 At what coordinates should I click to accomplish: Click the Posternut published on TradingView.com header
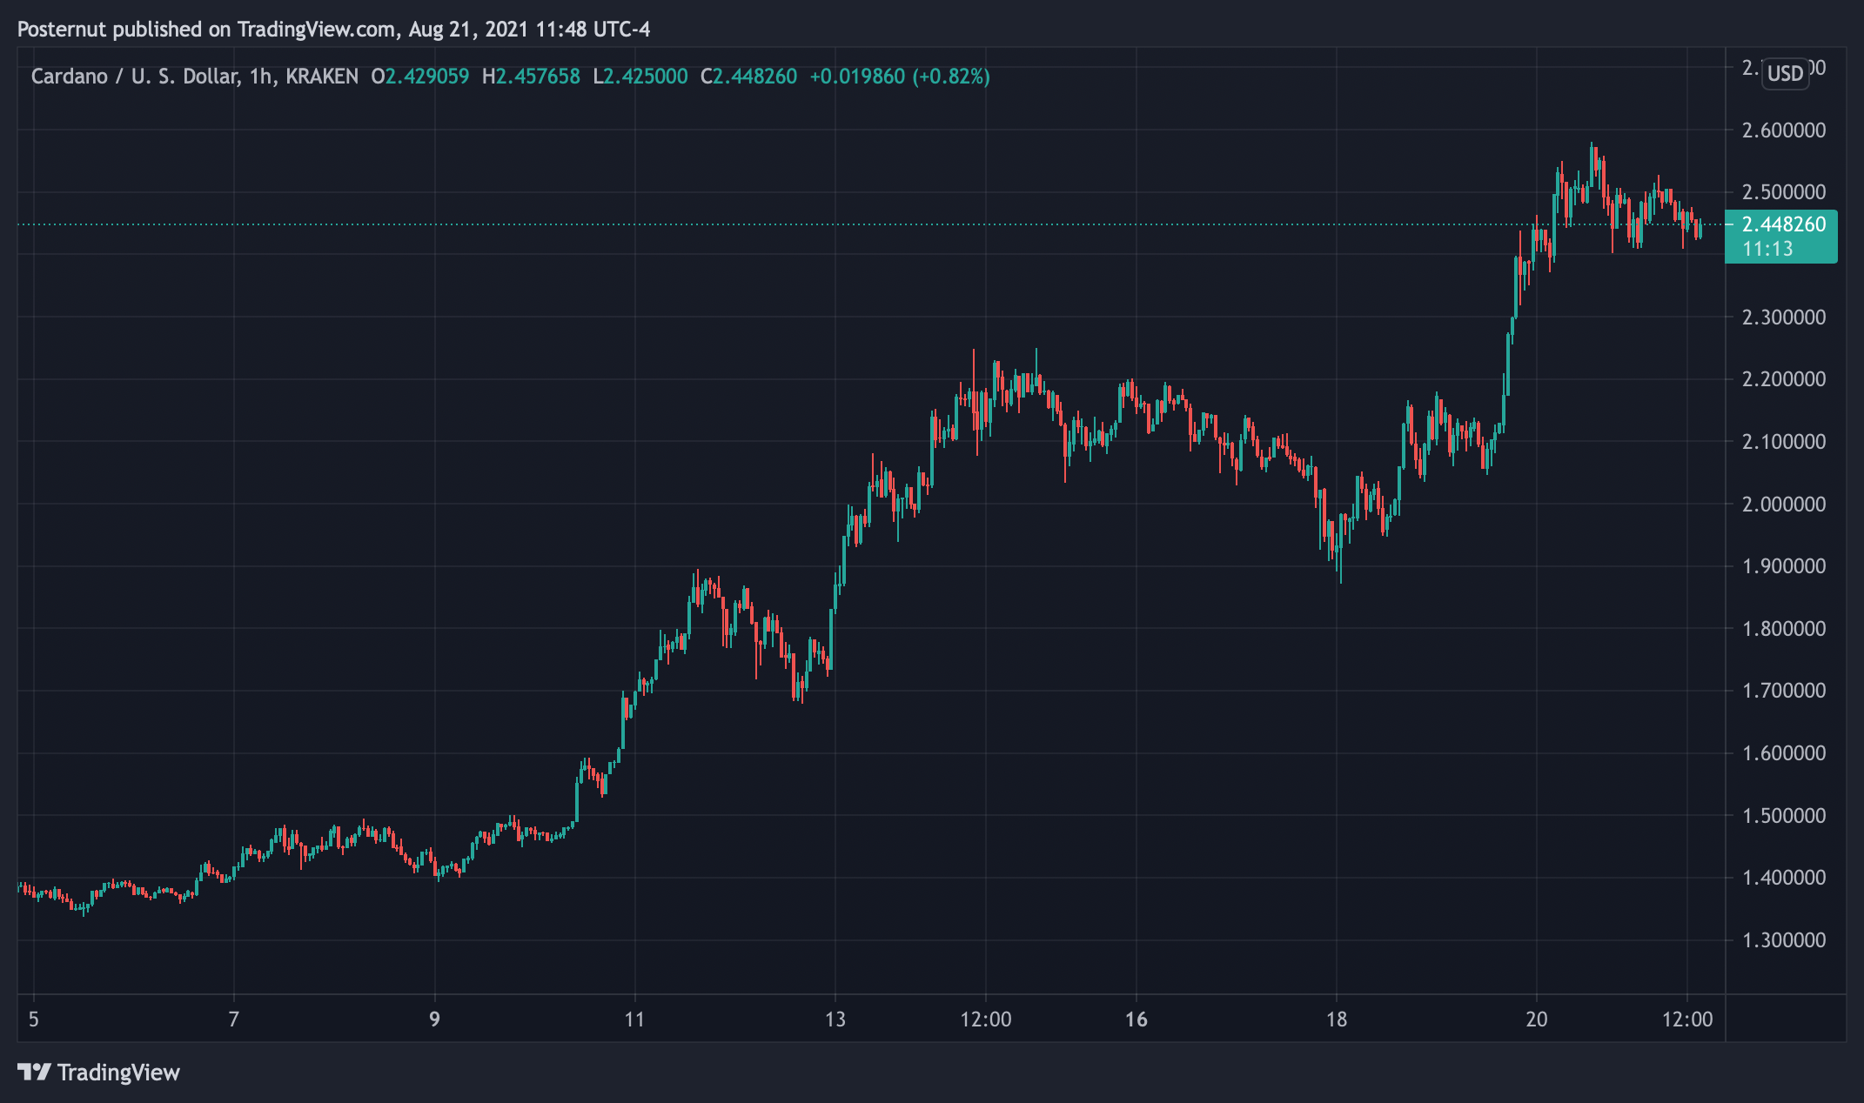click(333, 30)
